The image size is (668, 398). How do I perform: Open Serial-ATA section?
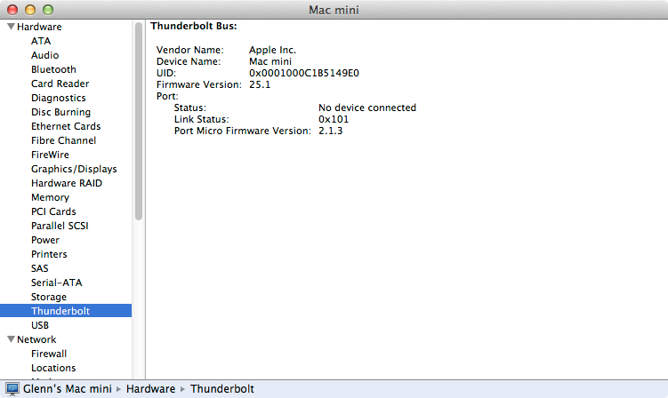[x=56, y=283]
